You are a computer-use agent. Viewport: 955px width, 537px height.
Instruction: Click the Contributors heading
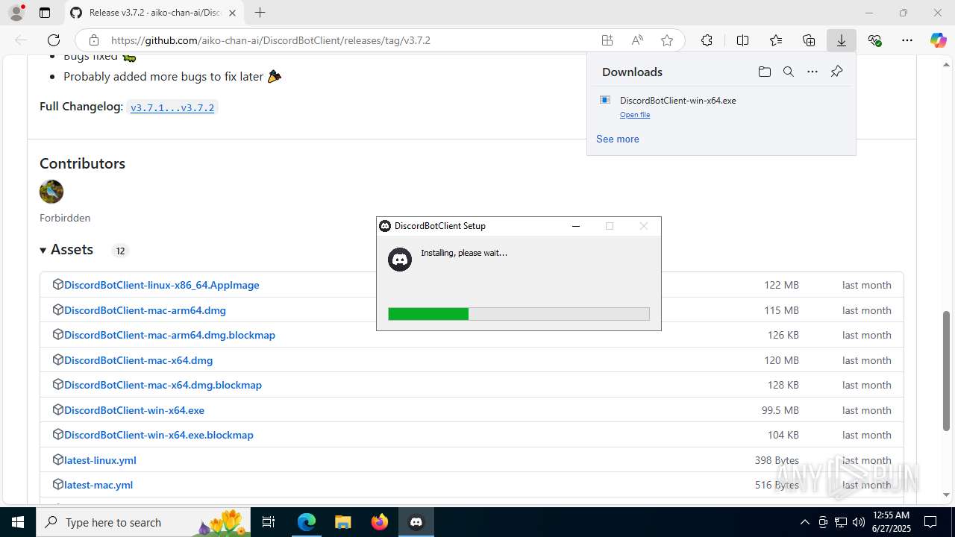click(82, 163)
